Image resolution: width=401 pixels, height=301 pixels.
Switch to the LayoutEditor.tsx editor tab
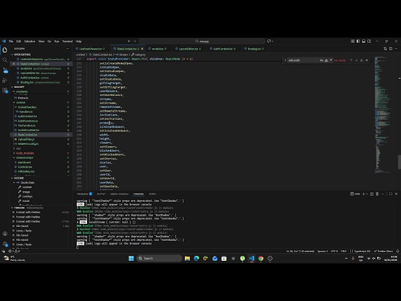tap(189, 49)
